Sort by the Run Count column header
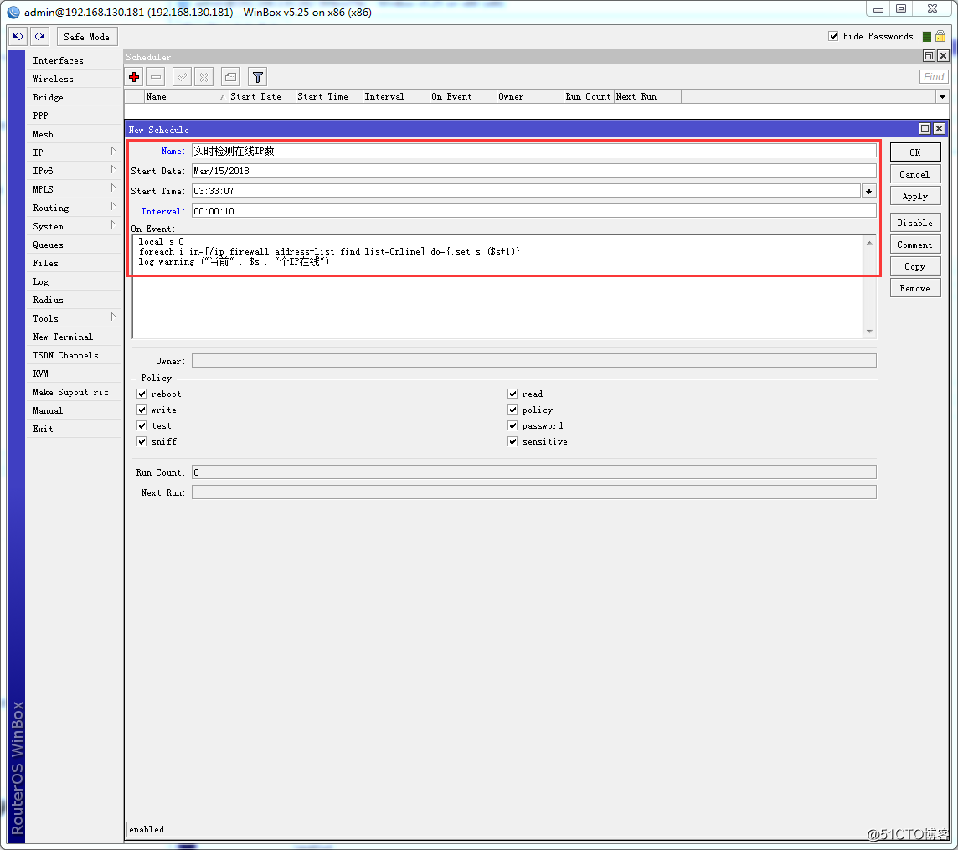Image resolution: width=958 pixels, height=850 pixels. click(589, 96)
